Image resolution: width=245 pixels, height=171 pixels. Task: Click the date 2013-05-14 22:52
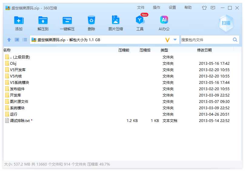pyautogui.click(x=214, y=120)
